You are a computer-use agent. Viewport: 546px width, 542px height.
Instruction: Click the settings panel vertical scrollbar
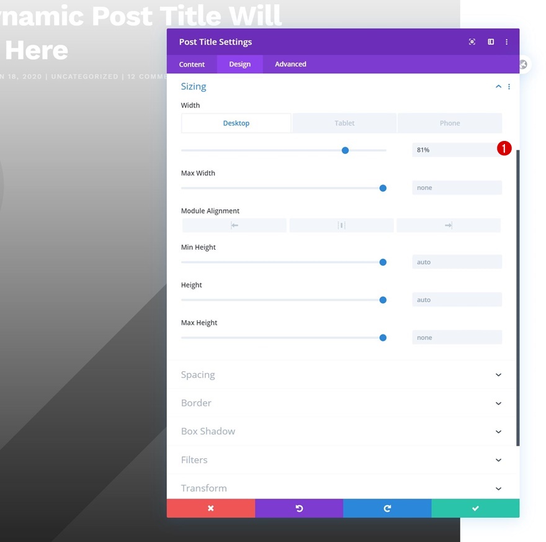[x=518, y=298]
